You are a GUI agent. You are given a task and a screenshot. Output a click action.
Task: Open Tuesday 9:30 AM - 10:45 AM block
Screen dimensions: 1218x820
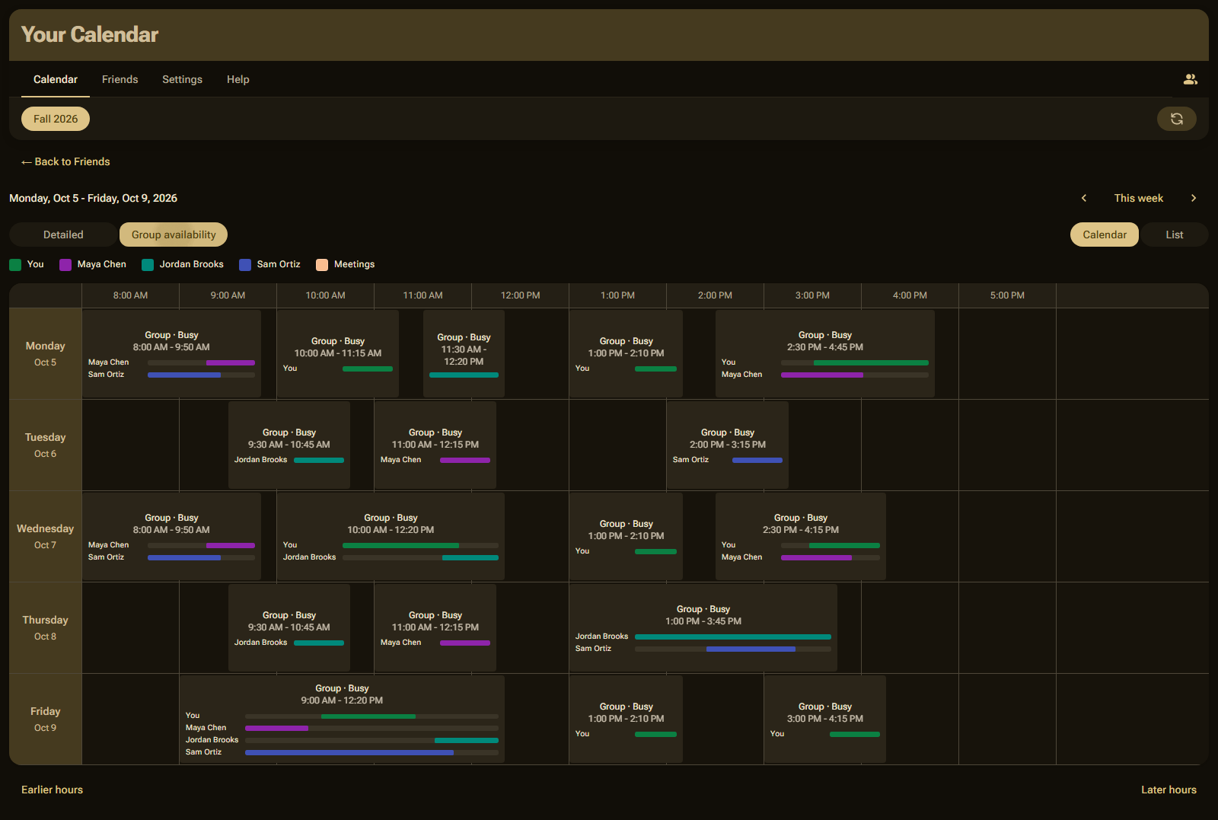point(289,445)
